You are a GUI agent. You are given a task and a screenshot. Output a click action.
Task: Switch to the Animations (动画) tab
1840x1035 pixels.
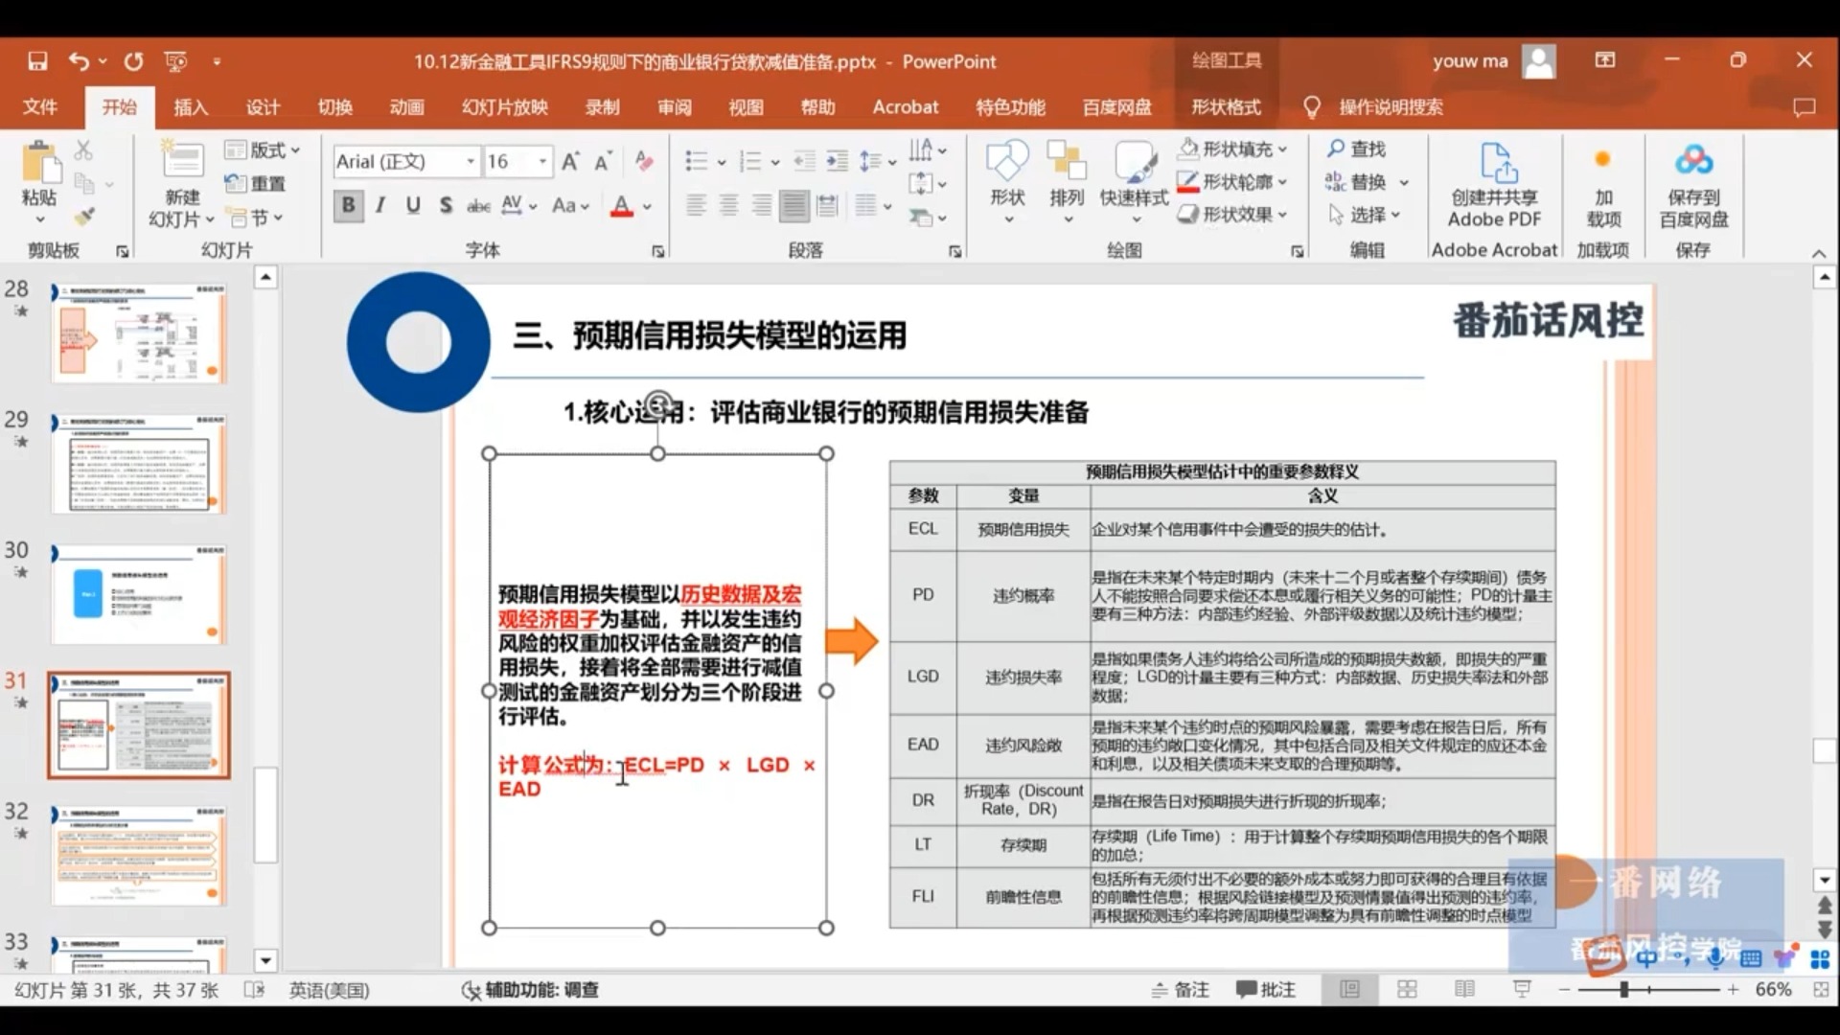(x=406, y=107)
